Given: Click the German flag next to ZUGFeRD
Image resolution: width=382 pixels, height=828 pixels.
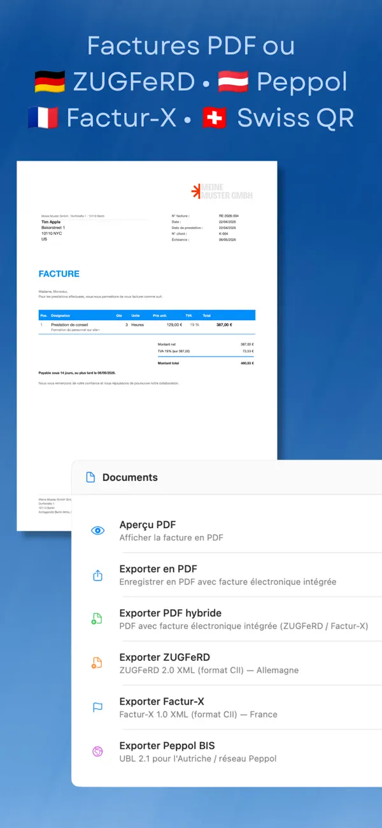Looking at the screenshot, I should point(50,82).
